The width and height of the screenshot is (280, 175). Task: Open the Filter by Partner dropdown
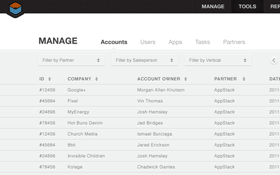tap(71, 60)
